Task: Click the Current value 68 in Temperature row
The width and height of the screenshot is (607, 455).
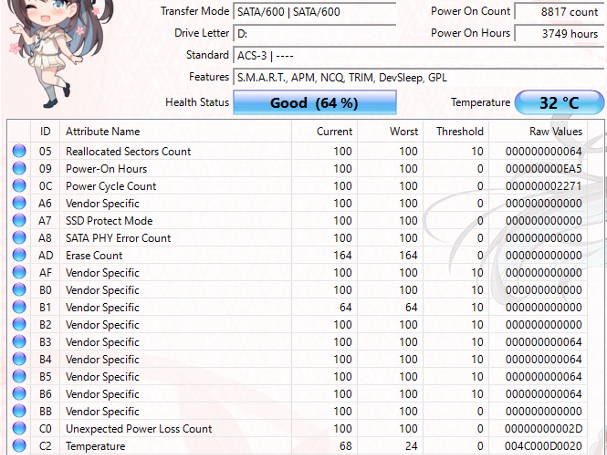Action: tap(346, 446)
